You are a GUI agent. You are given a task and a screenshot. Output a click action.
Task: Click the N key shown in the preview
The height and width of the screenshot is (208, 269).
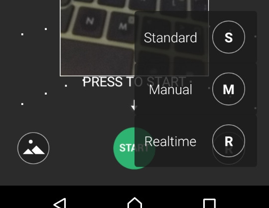tap(90, 22)
